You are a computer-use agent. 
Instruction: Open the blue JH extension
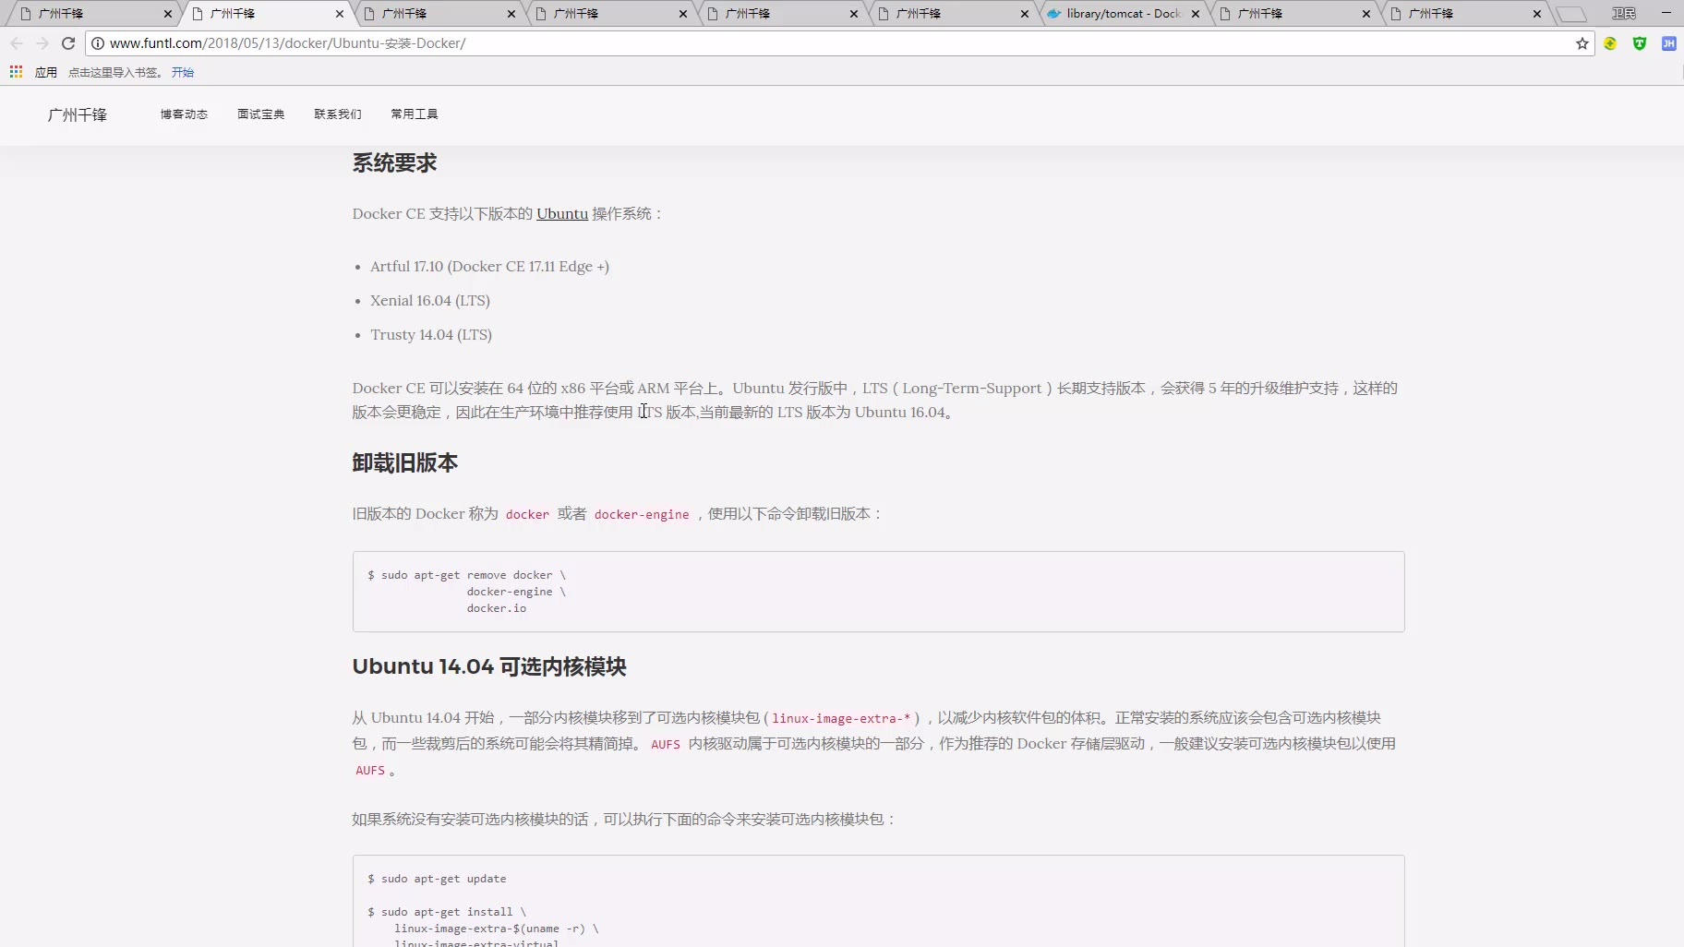coord(1668,43)
